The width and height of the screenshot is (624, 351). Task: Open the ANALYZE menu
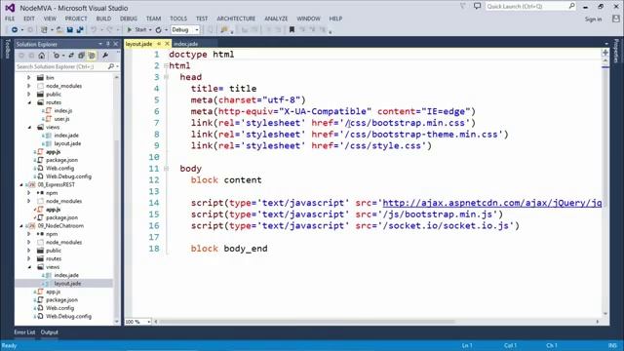(x=276, y=19)
